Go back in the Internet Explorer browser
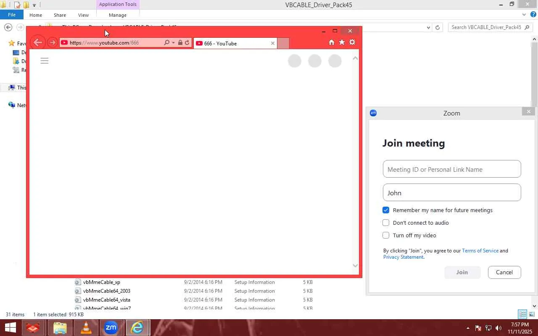 pos(38,42)
